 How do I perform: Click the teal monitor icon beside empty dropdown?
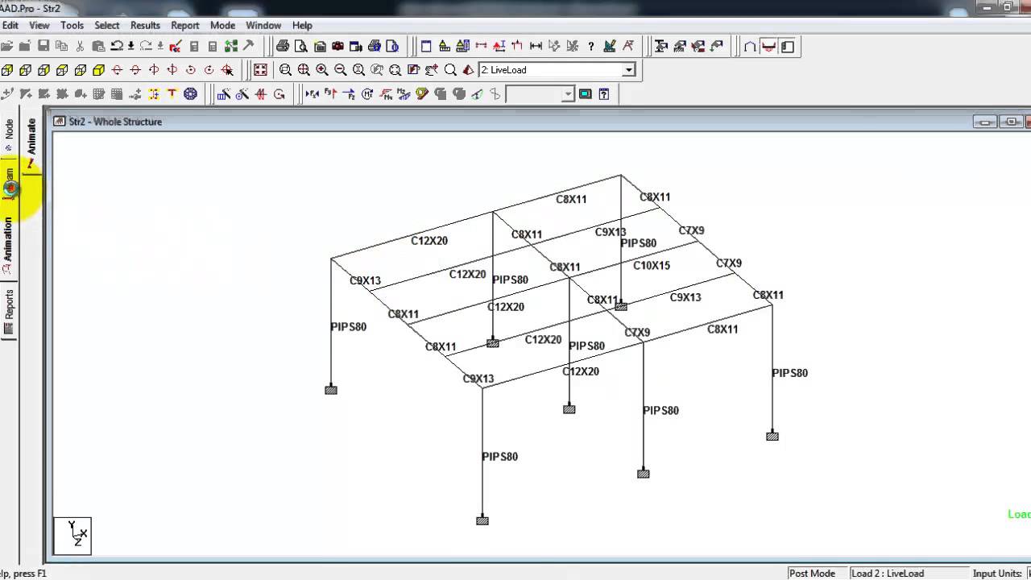pyautogui.click(x=585, y=94)
